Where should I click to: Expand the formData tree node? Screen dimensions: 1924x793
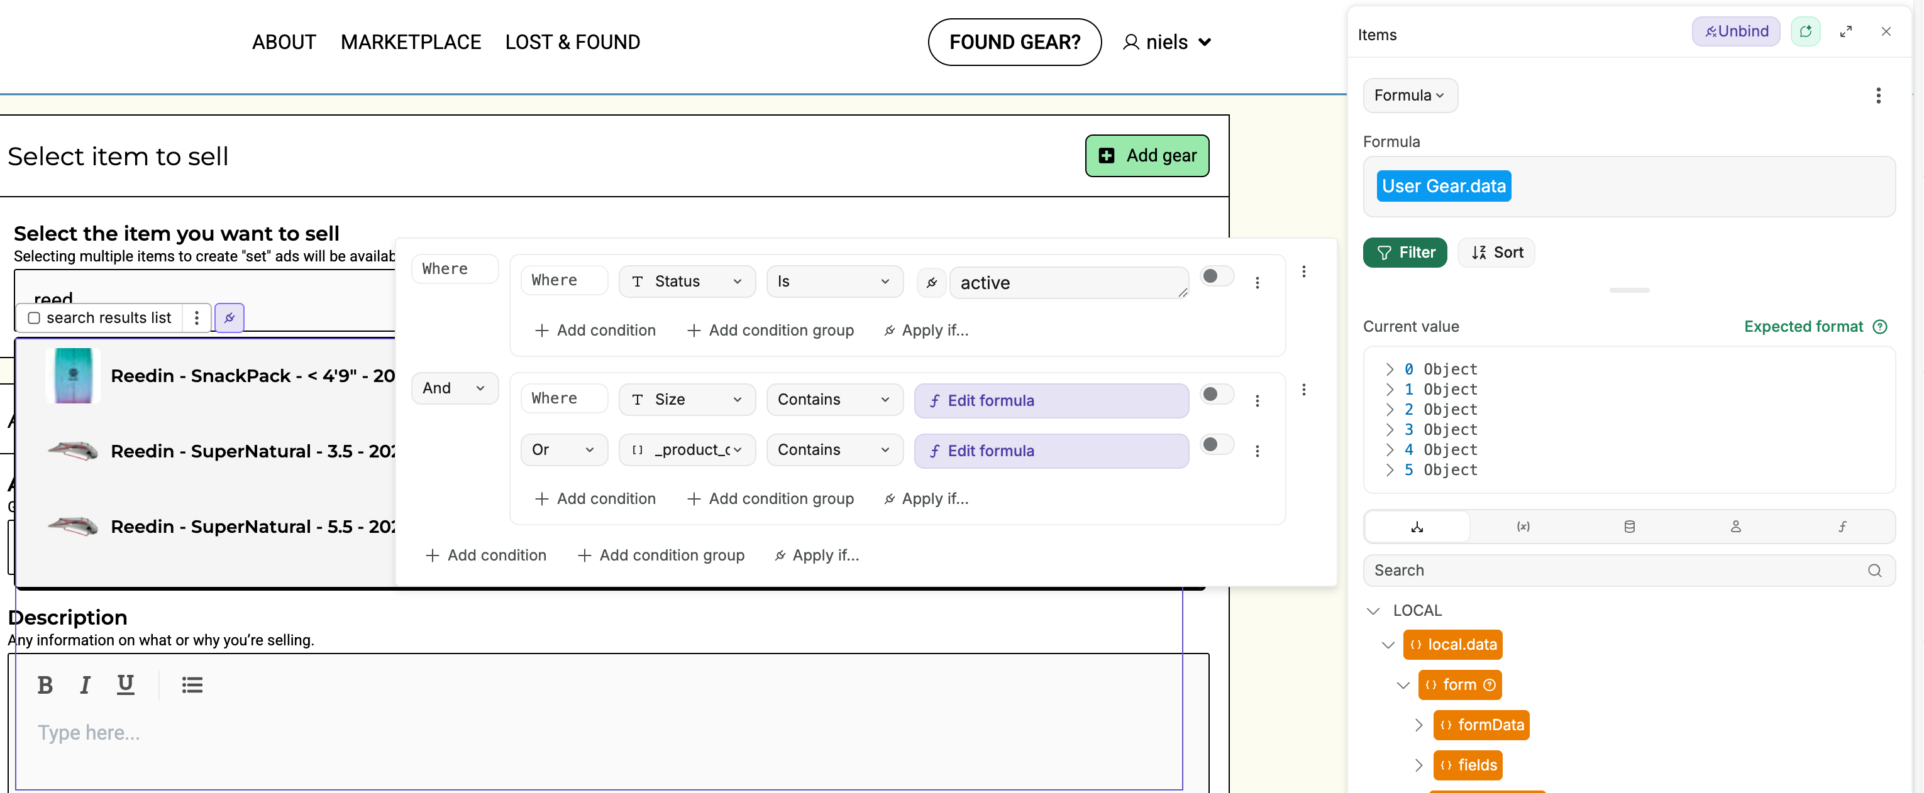(x=1418, y=725)
